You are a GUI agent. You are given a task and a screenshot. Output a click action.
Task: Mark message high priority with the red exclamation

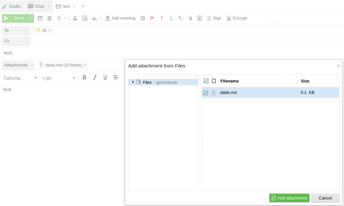[162, 18]
